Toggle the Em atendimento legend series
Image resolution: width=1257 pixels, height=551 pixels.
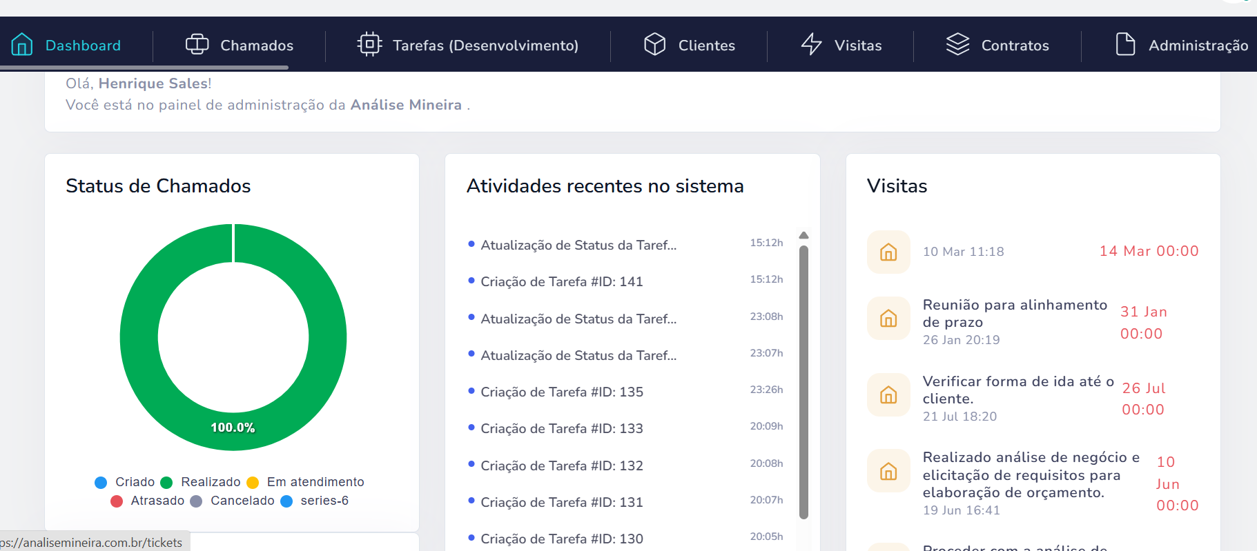click(305, 482)
